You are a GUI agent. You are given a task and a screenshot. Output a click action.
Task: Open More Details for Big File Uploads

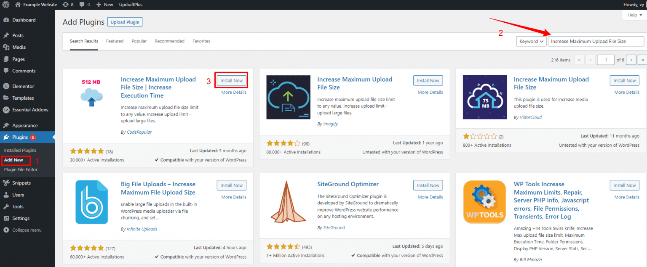234,197
